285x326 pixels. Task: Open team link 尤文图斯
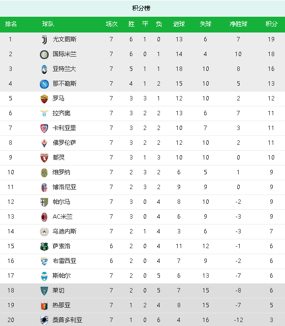coord(64,39)
